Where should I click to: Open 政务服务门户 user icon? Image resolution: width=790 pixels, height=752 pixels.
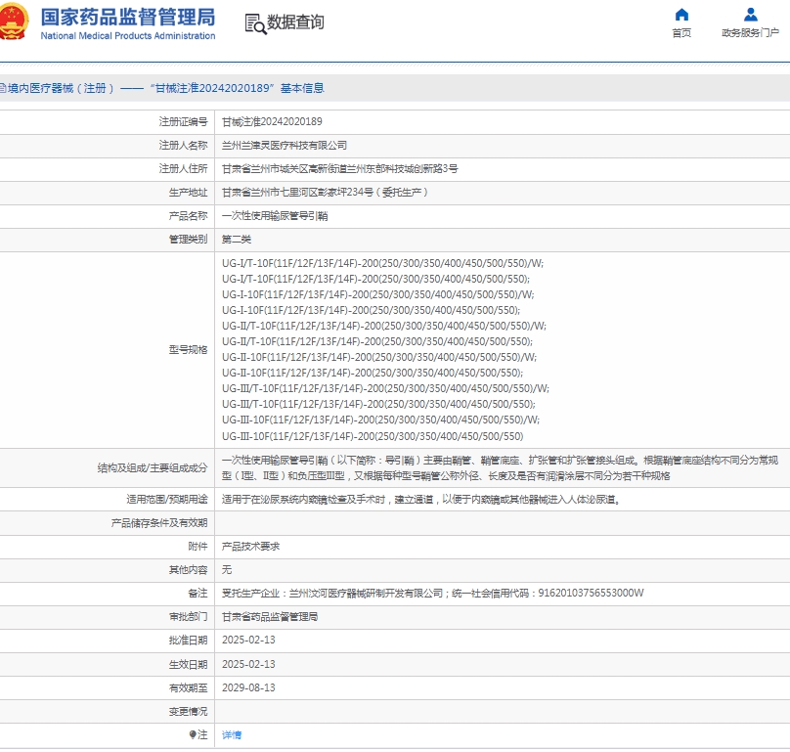click(x=750, y=15)
